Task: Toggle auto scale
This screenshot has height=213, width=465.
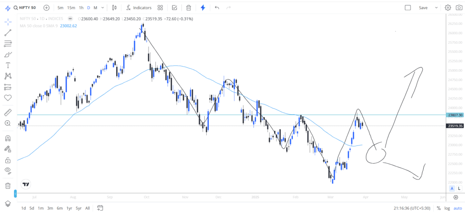Action: 457,208
